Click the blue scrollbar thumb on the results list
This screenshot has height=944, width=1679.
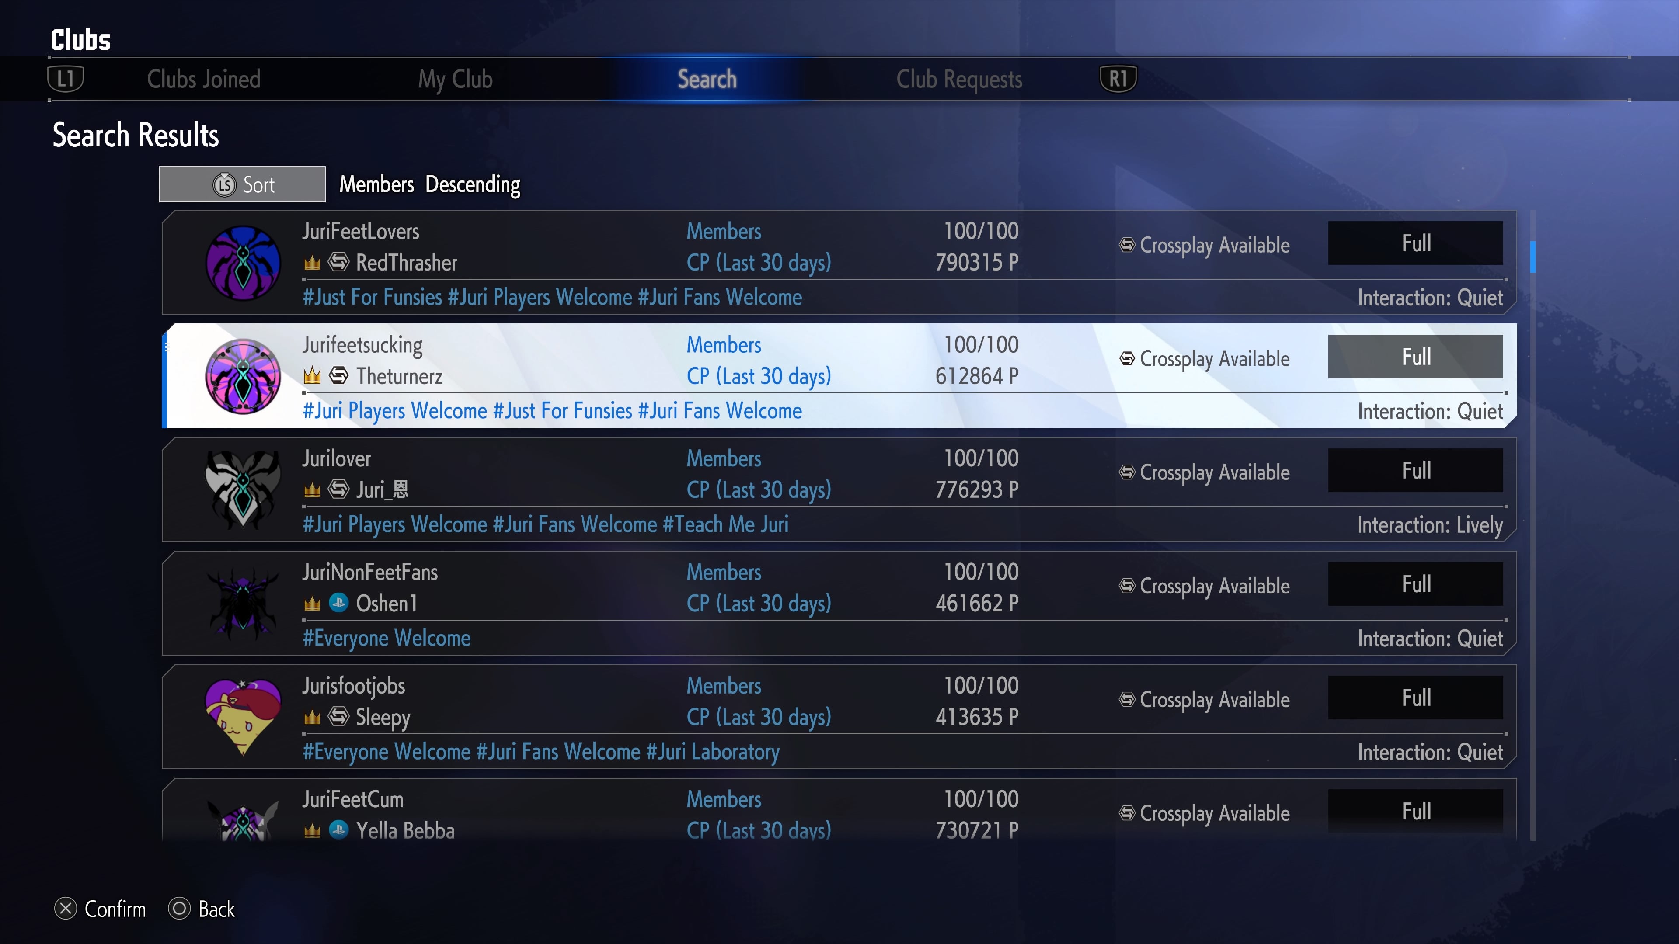click(1533, 257)
